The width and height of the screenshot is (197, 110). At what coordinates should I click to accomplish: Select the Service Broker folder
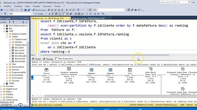pyautogui.click(x=18, y=75)
